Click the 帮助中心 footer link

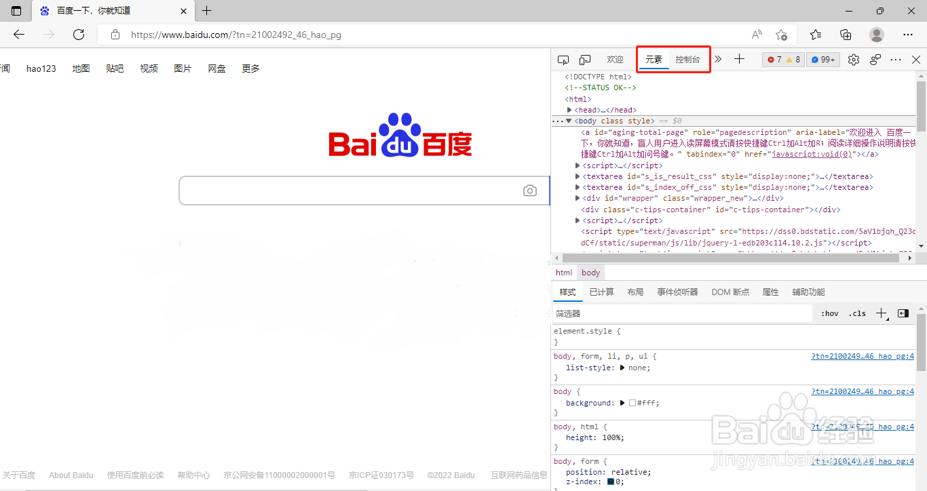click(x=193, y=475)
